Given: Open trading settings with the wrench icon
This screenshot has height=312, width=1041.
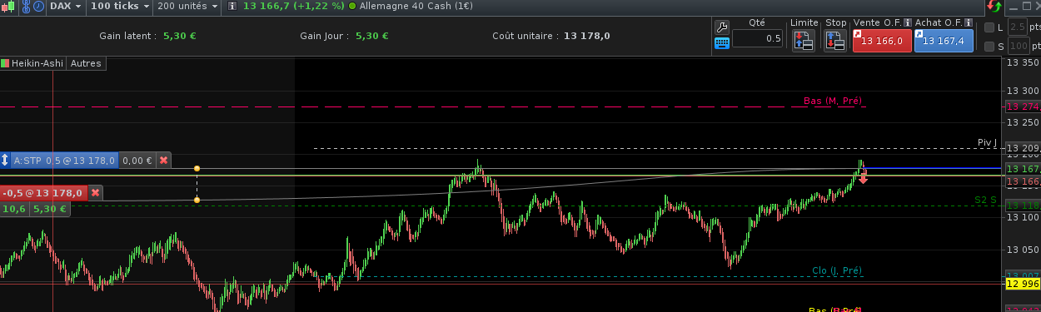Looking at the screenshot, I should [x=722, y=27].
